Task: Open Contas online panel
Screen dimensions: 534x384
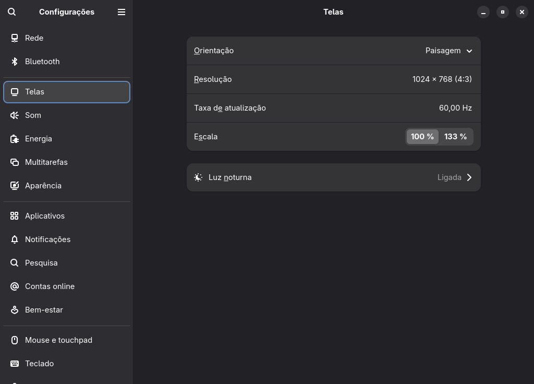Action: coord(50,286)
